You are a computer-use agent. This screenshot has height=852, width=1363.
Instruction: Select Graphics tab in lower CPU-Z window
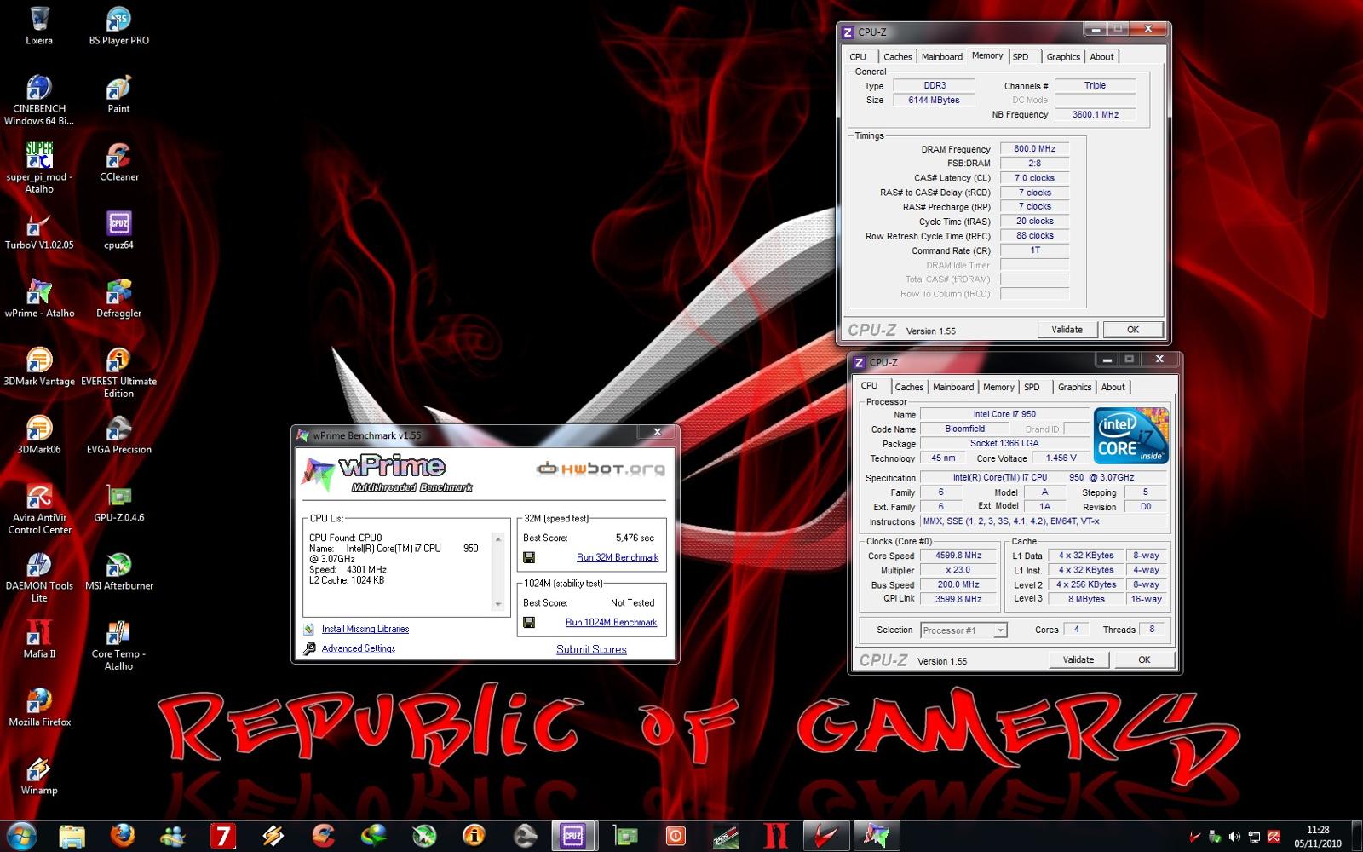pos(1074,387)
